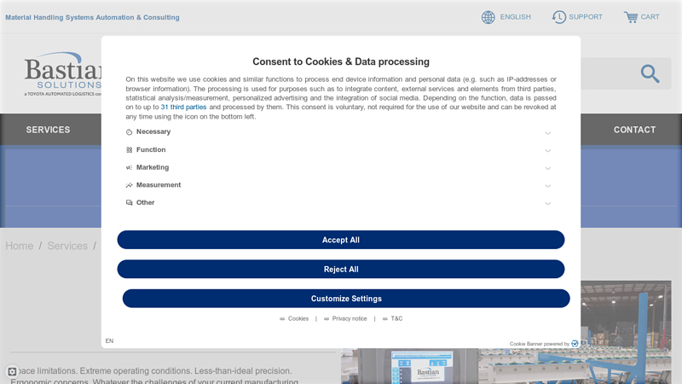Click the Marketing category label
682x384 pixels.
click(153, 167)
